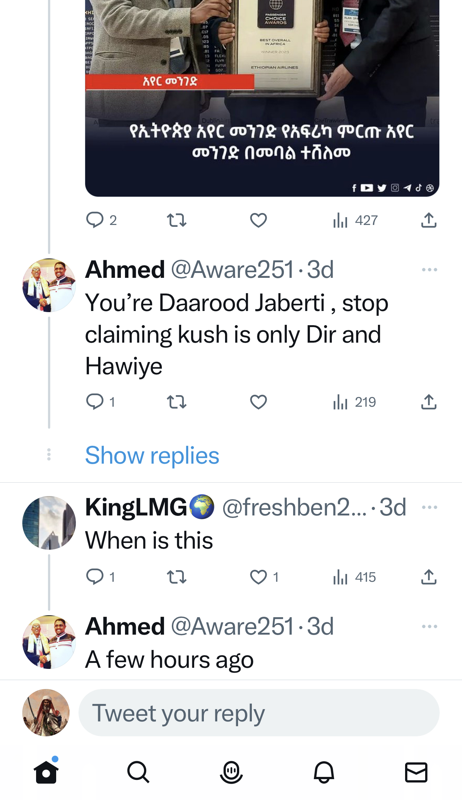Open the @Aware251 handle on 'A few hours ago' reply

232,626
